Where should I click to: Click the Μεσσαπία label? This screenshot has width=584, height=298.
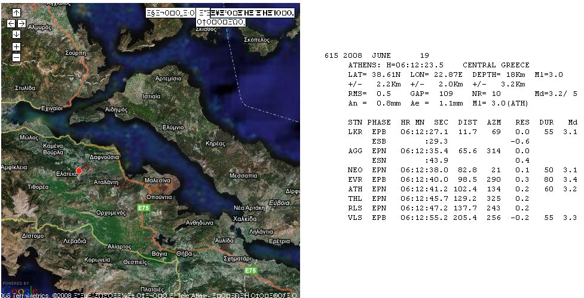(243, 175)
